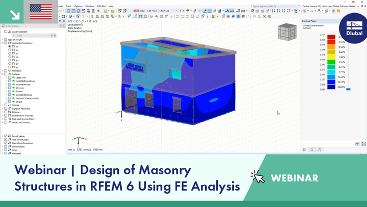Select the uz deformation radio button
Viewport: 367px width, 207px height.
click(x=10, y=57)
